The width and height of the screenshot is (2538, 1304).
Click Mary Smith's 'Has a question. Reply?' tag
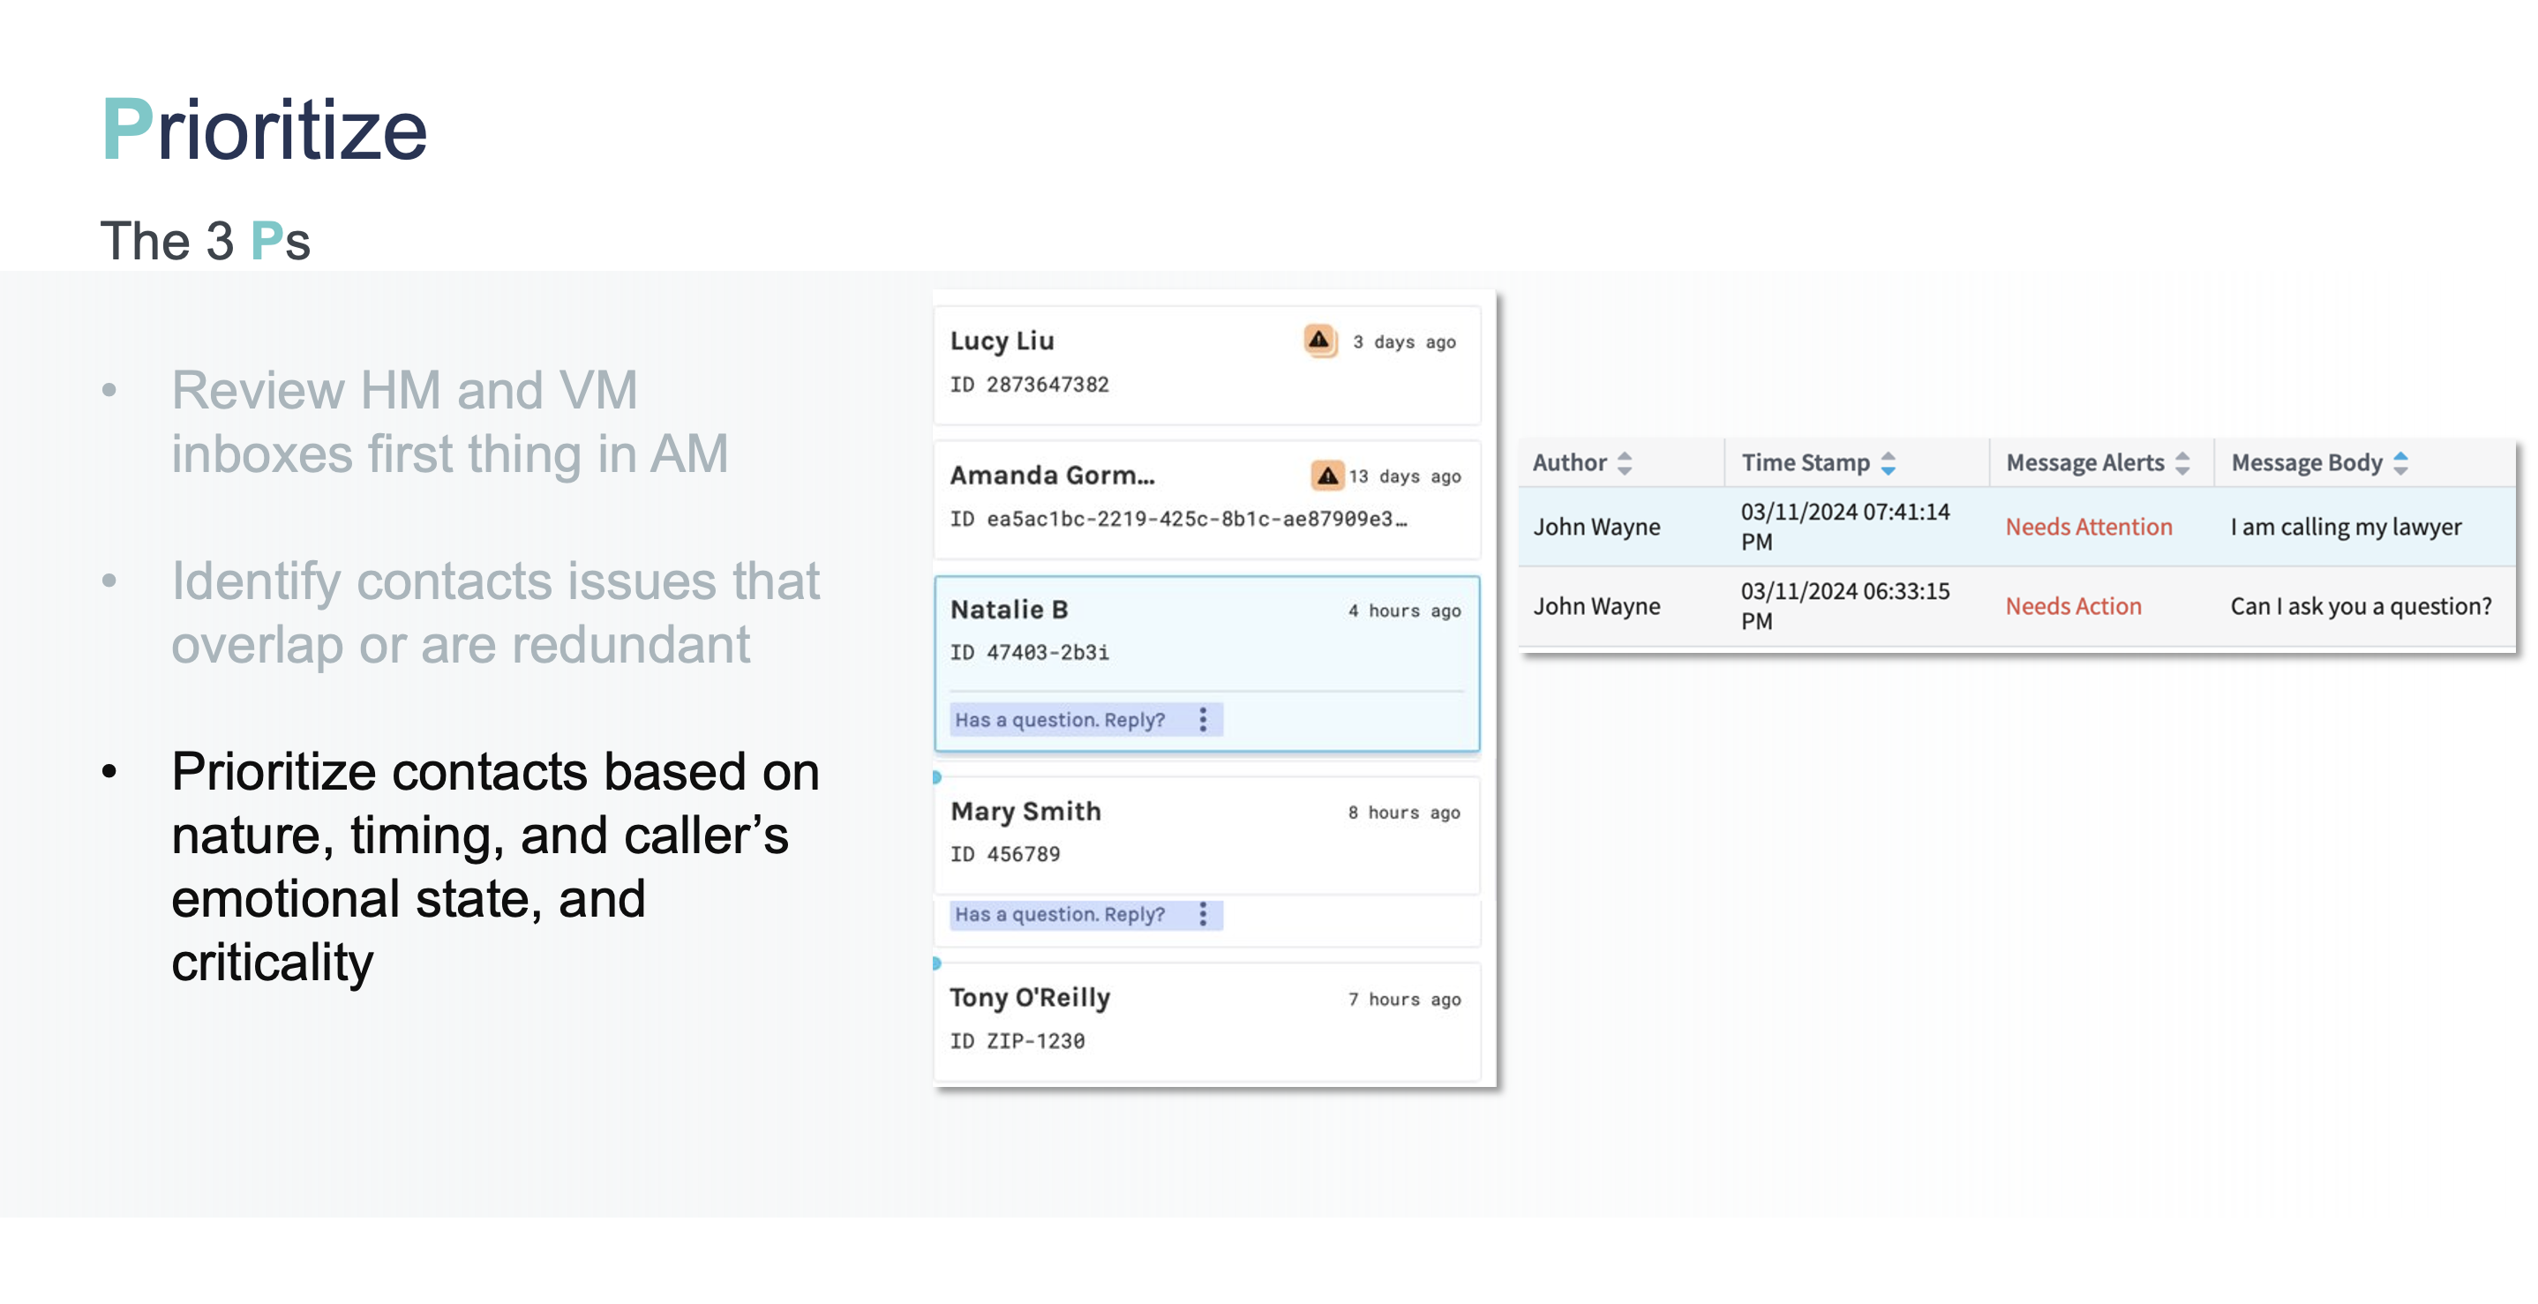[1060, 914]
